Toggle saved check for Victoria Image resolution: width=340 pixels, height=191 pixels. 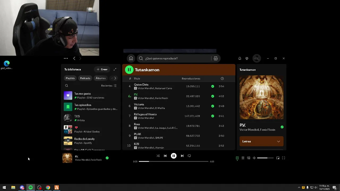point(212,106)
